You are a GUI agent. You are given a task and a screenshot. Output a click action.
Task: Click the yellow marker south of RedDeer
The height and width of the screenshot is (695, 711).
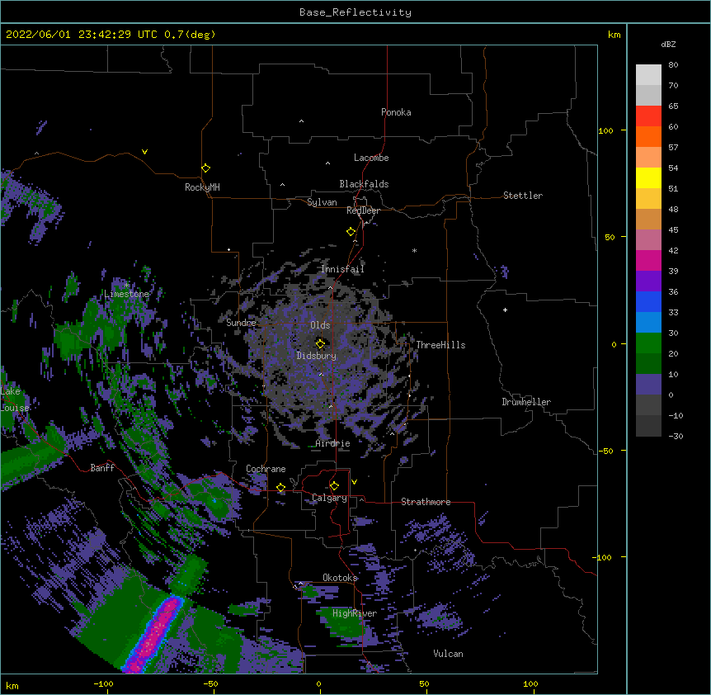pos(351,231)
